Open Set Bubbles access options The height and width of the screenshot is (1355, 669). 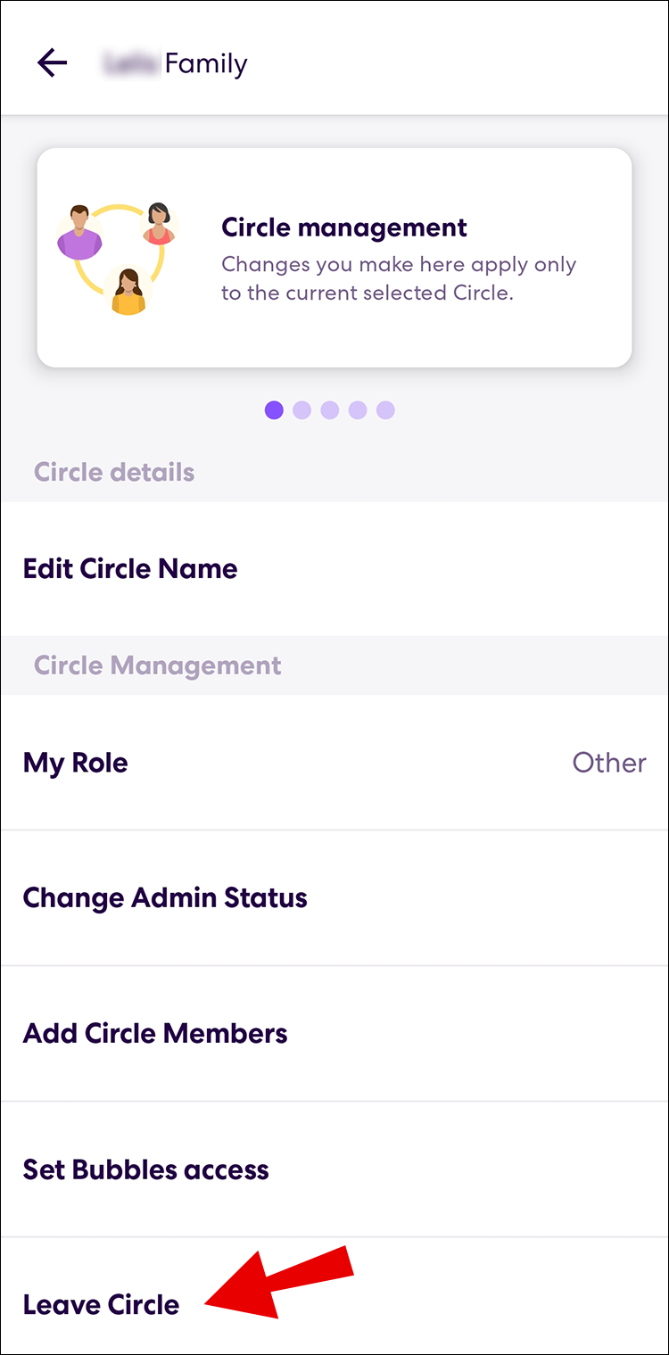145,1169
